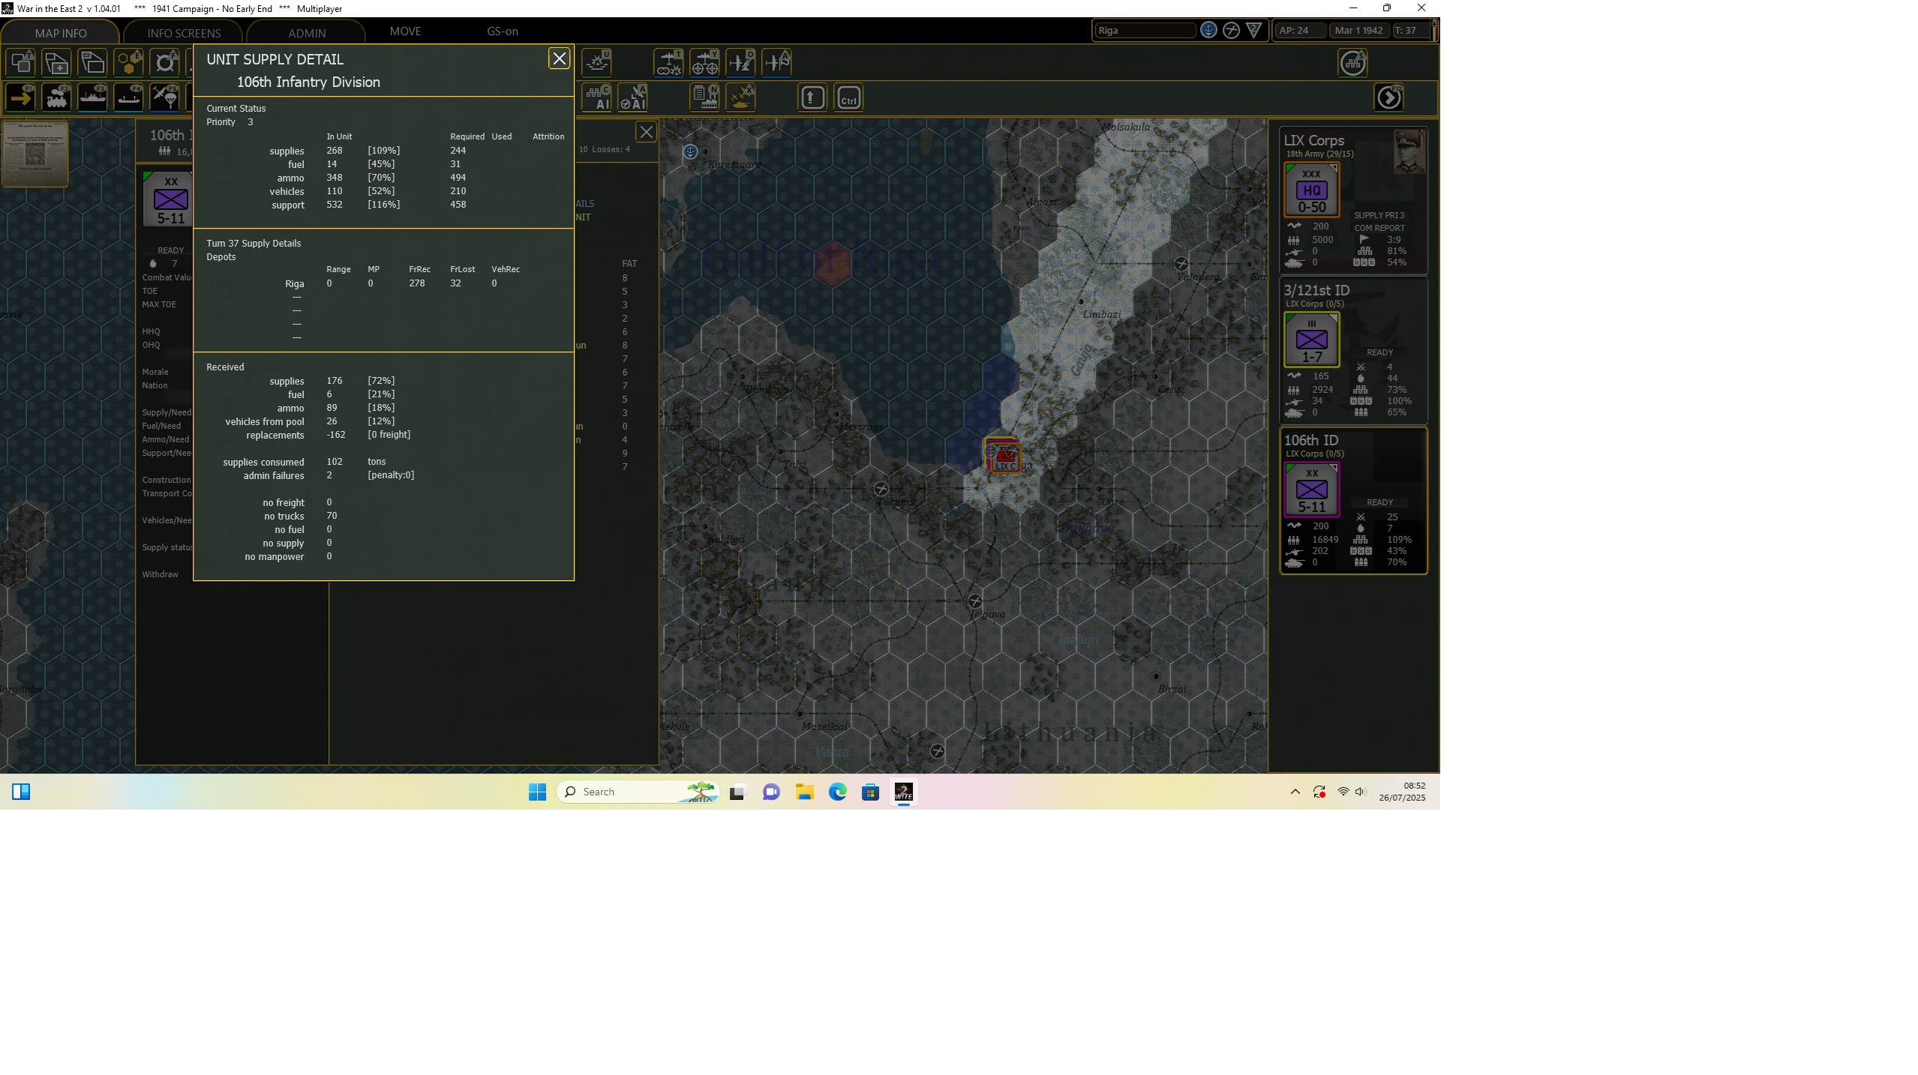Select the aircraft flag A icon
Image resolution: width=1918 pixels, height=1075 pixels.
(776, 62)
